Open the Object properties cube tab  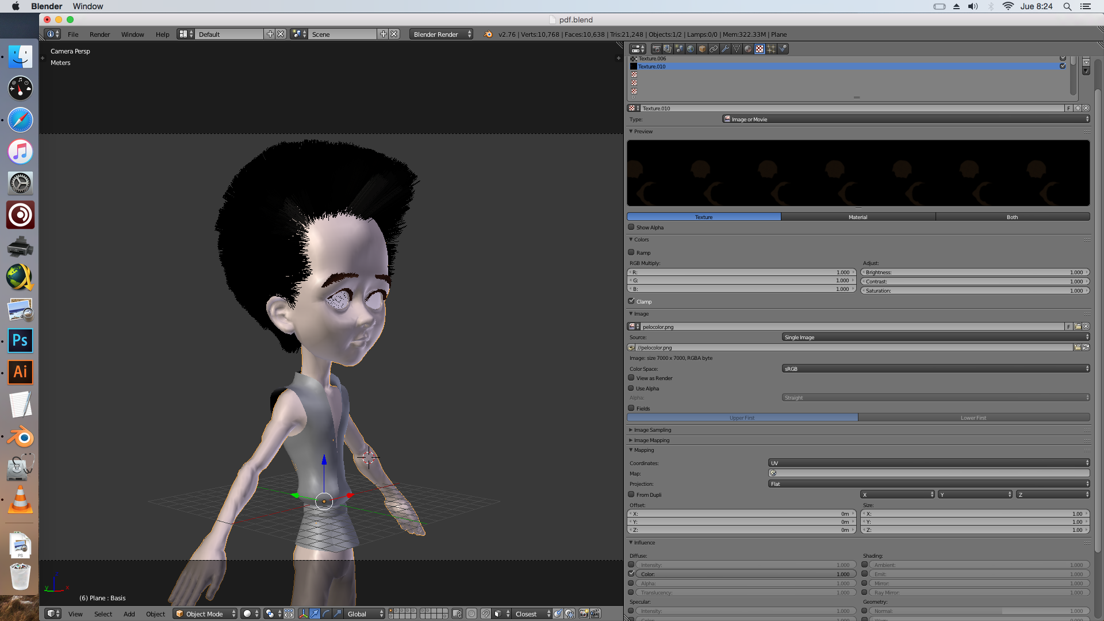(x=702, y=49)
